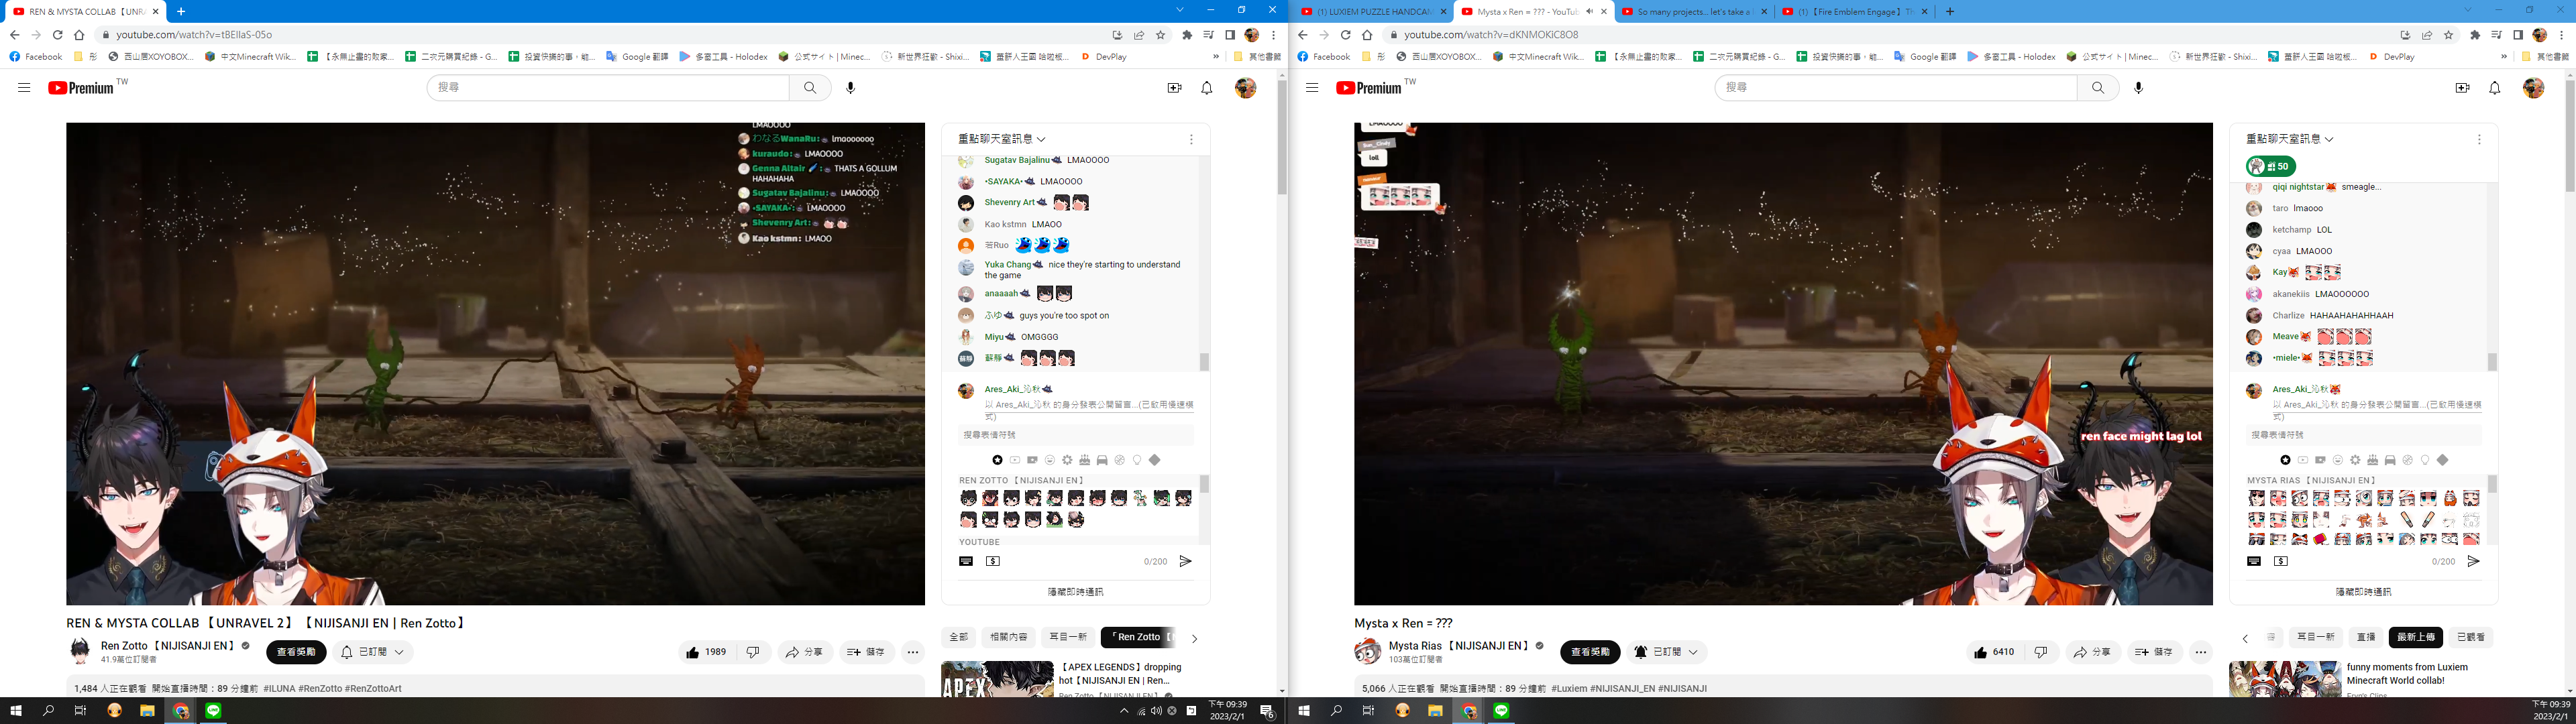The image size is (2576, 724).
Task: Send the chat message in left window
Action: click(x=1185, y=562)
